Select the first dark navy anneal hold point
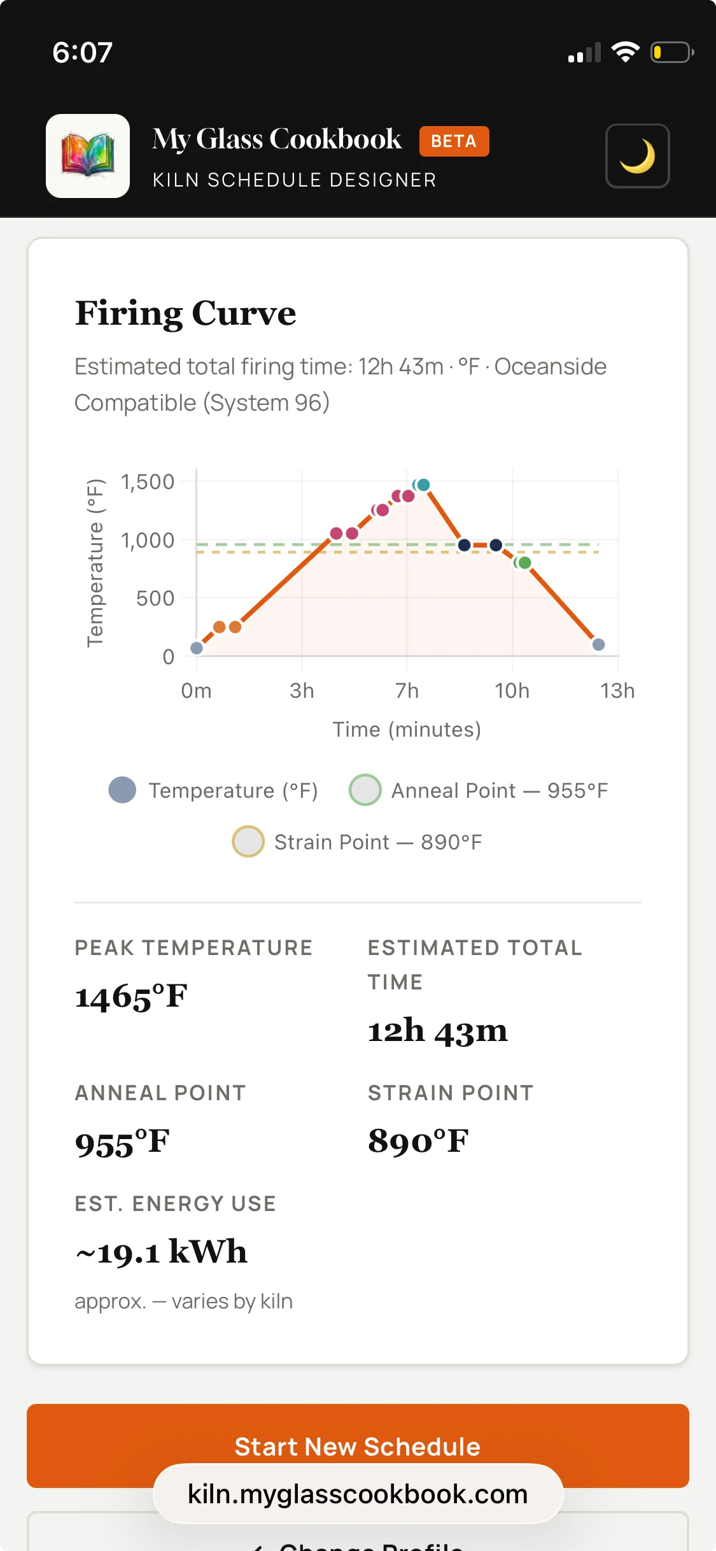The image size is (716, 1551). pos(465,545)
